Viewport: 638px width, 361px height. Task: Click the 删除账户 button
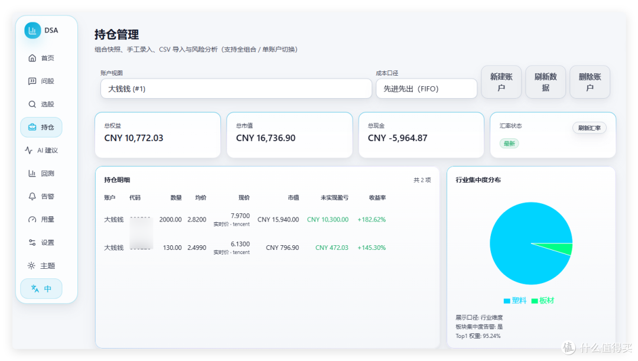590,82
